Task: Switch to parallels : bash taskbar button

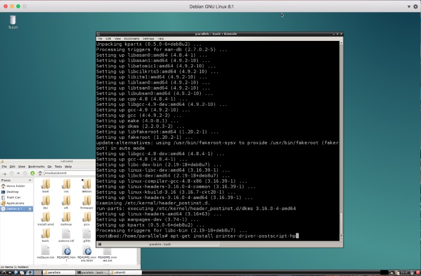Action: [92, 272]
